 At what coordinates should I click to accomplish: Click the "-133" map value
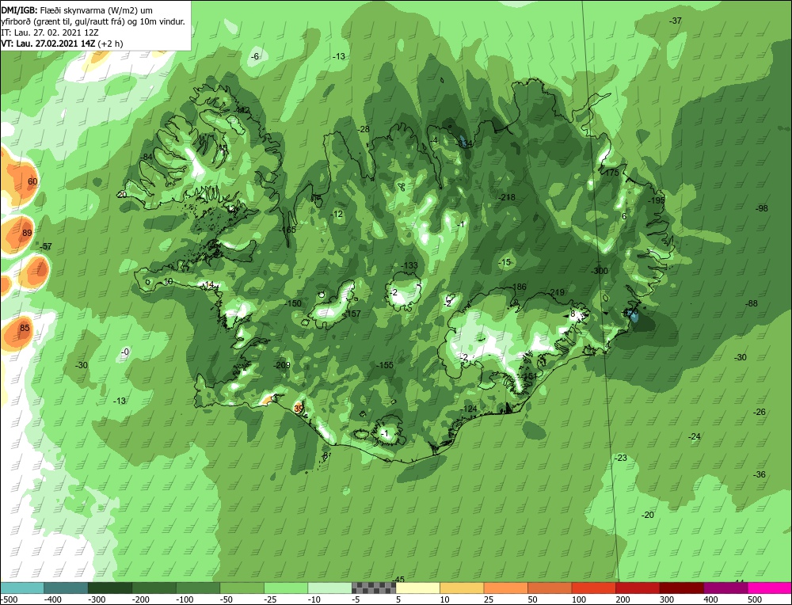[409, 265]
